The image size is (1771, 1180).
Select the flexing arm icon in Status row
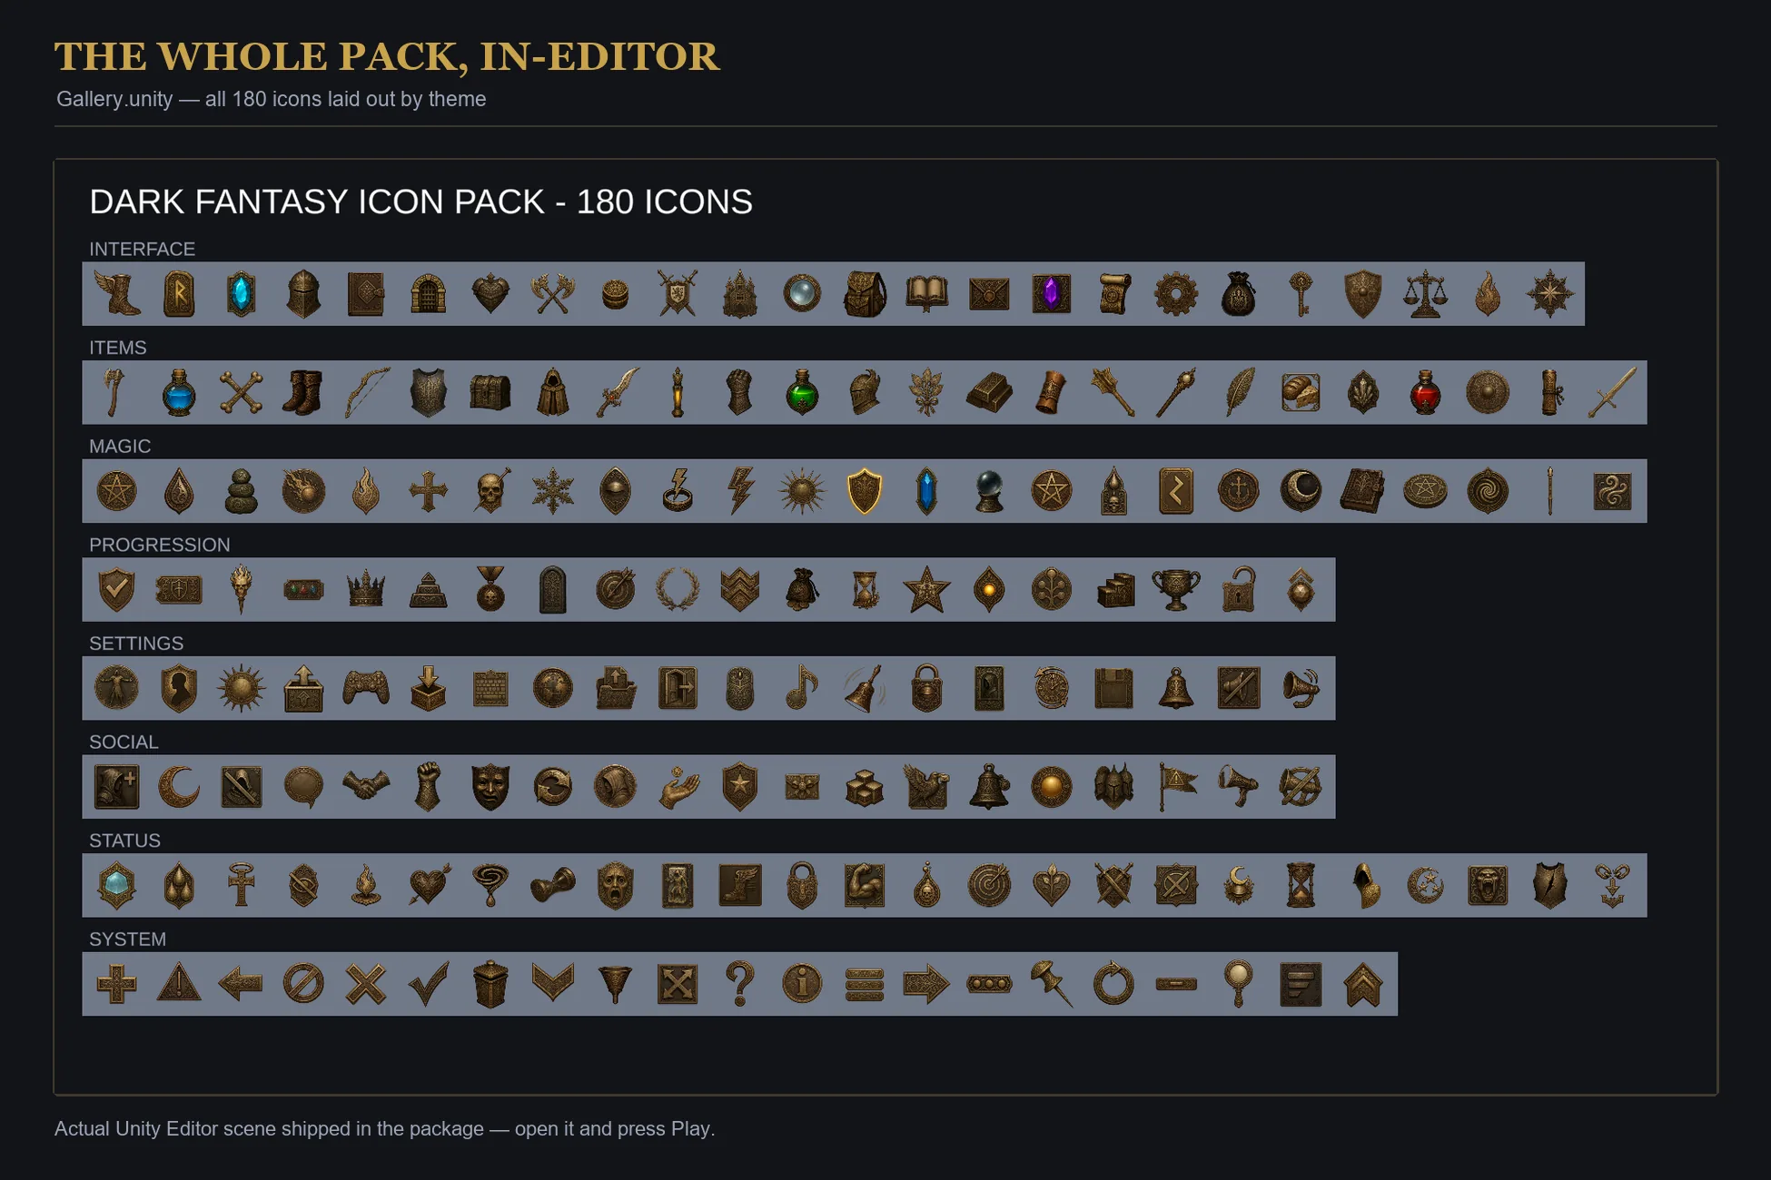pyautogui.click(x=865, y=886)
